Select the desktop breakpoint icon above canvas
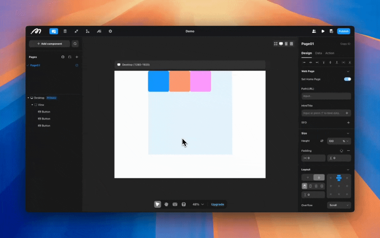This screenshot has height=238, width=380. [x=281, y=44]
